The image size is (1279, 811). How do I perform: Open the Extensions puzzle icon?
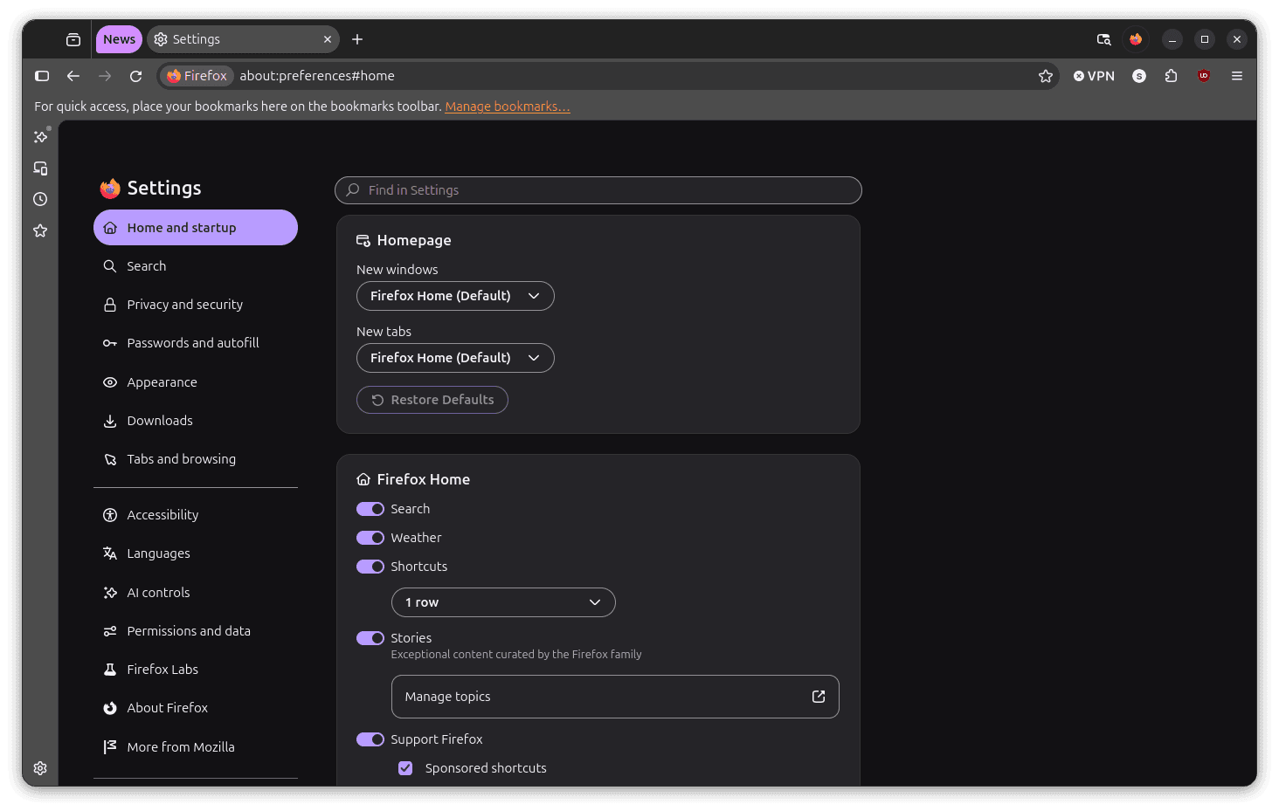pos(1172,76)
